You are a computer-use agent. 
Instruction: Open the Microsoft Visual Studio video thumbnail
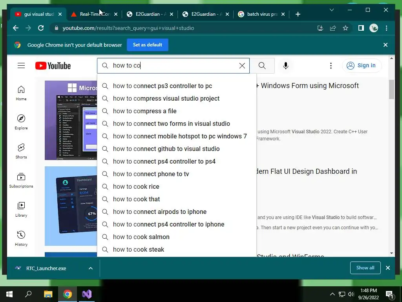(x=71, y=120)
